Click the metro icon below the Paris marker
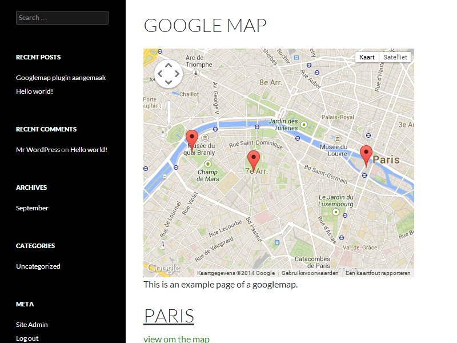The image size is (457, 343). (364, 176)
